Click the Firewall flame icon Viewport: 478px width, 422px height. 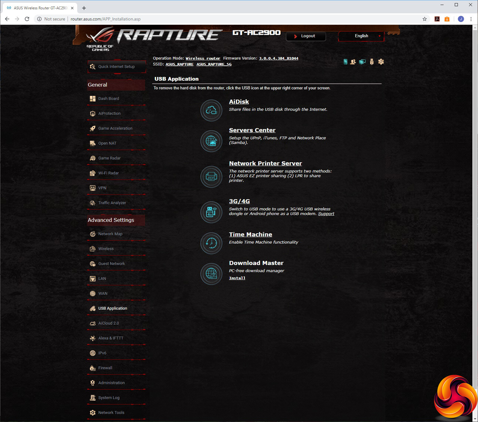pos(93,368)
